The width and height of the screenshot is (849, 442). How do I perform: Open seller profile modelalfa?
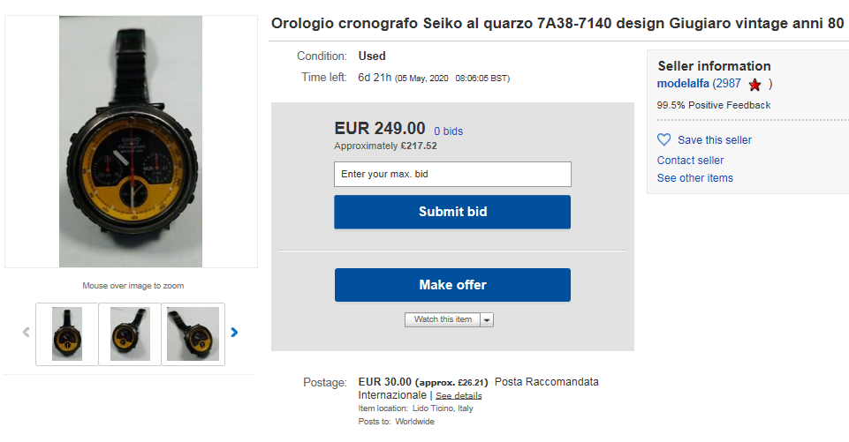[x=683, y=84]
